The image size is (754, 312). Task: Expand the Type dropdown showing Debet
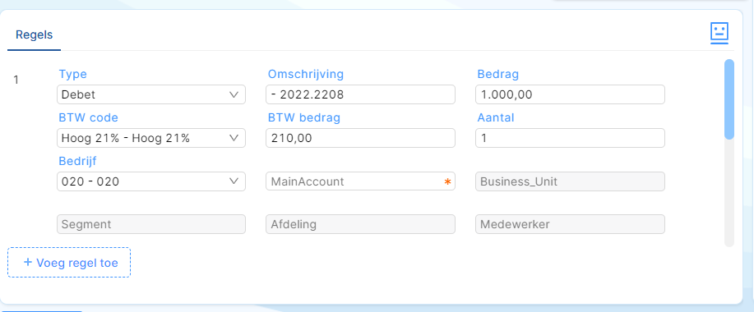pos(151,94)
